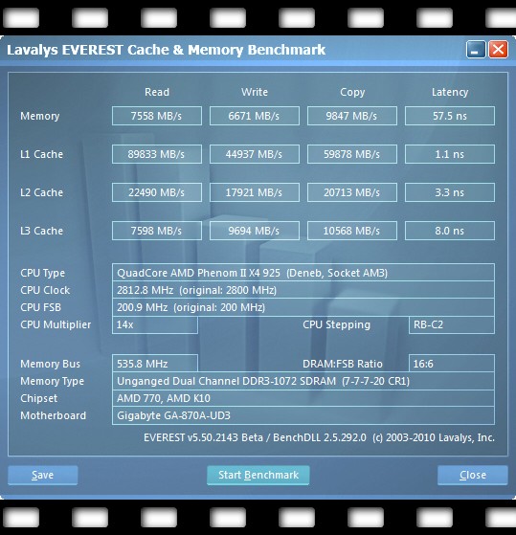The width and height of the screenshot is (516, 535).
Task: Click the Write column header
Action: point(255,92)
